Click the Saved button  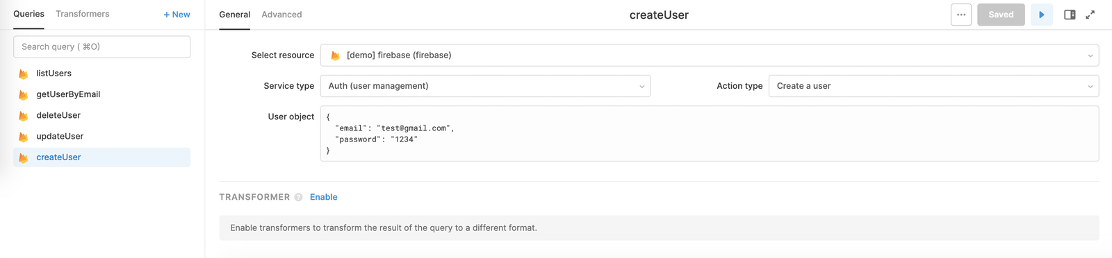[x=1001, y=15]
